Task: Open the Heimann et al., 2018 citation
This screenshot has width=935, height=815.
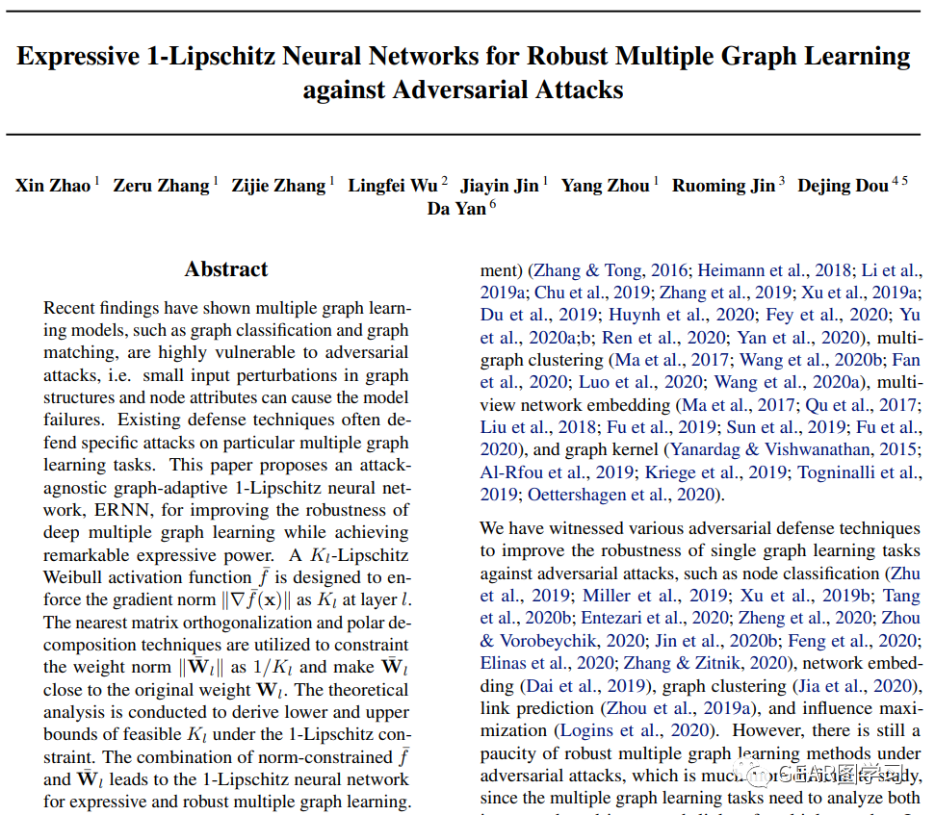Action: click(x=774, y=270)
